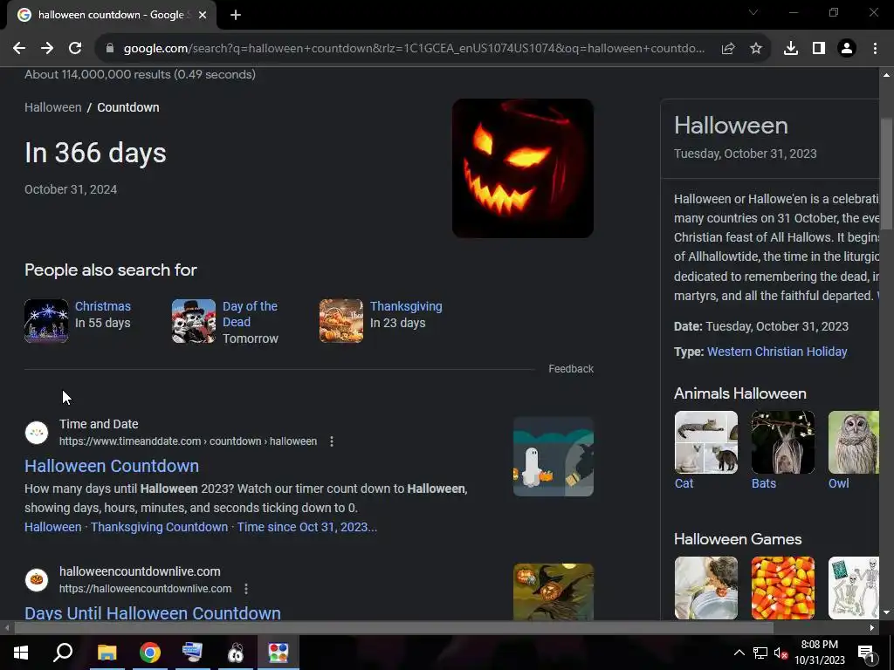Open the jack-o'-lantern pumpkin image

click(523, 168)
